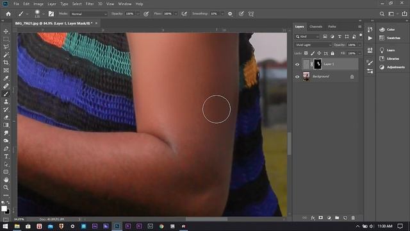This screenshot has width=410, height=231.
Task: Select the Path Selection tool
Action: point(6,164)
